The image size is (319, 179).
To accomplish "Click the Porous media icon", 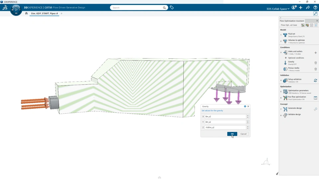I will [x=285, y=69].
